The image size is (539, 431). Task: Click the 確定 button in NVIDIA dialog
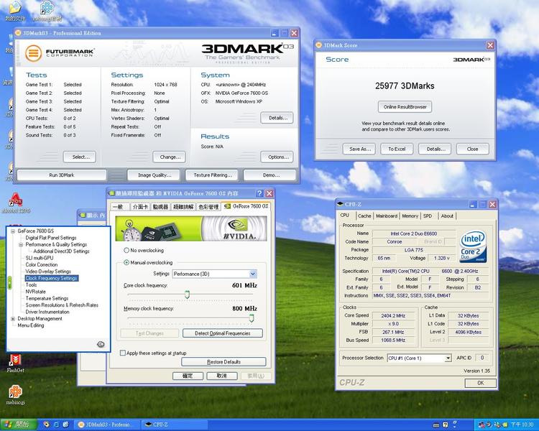188,376
